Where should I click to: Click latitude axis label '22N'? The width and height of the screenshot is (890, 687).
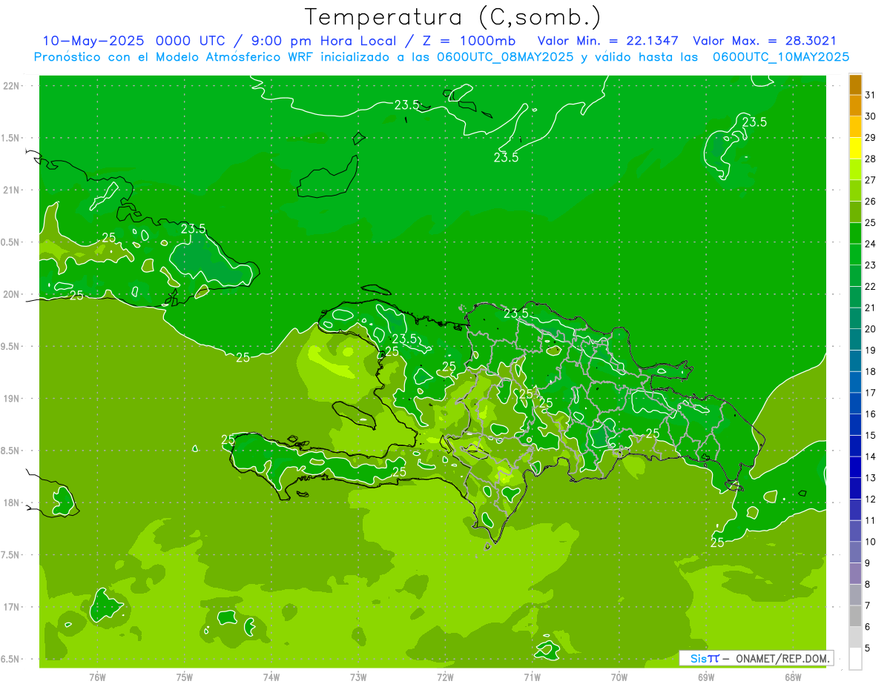point(11,86)
